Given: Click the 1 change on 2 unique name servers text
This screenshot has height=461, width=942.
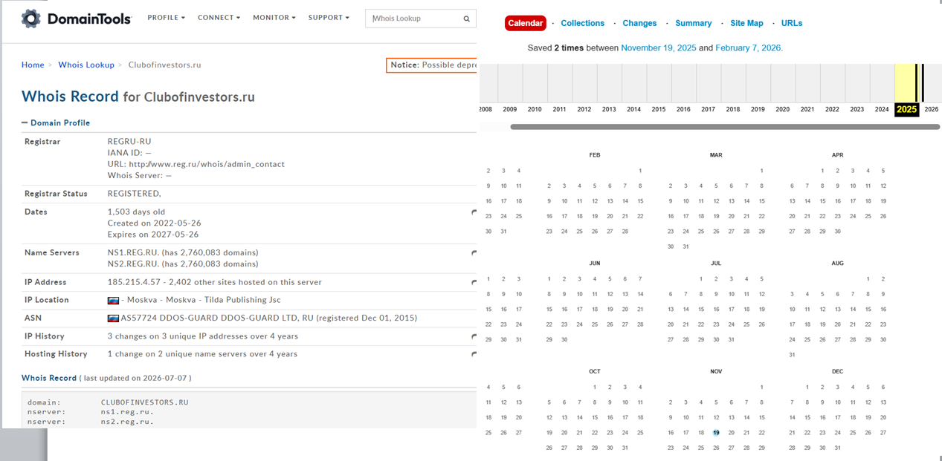Looking at the screenshot, I should (x=203, y=354).
